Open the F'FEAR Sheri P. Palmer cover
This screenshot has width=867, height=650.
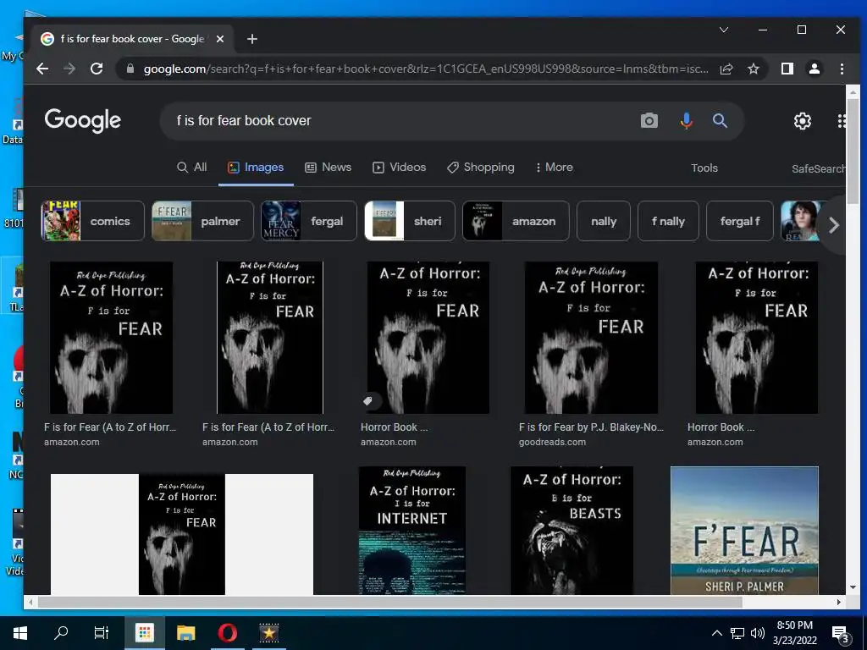click(744, 531)
